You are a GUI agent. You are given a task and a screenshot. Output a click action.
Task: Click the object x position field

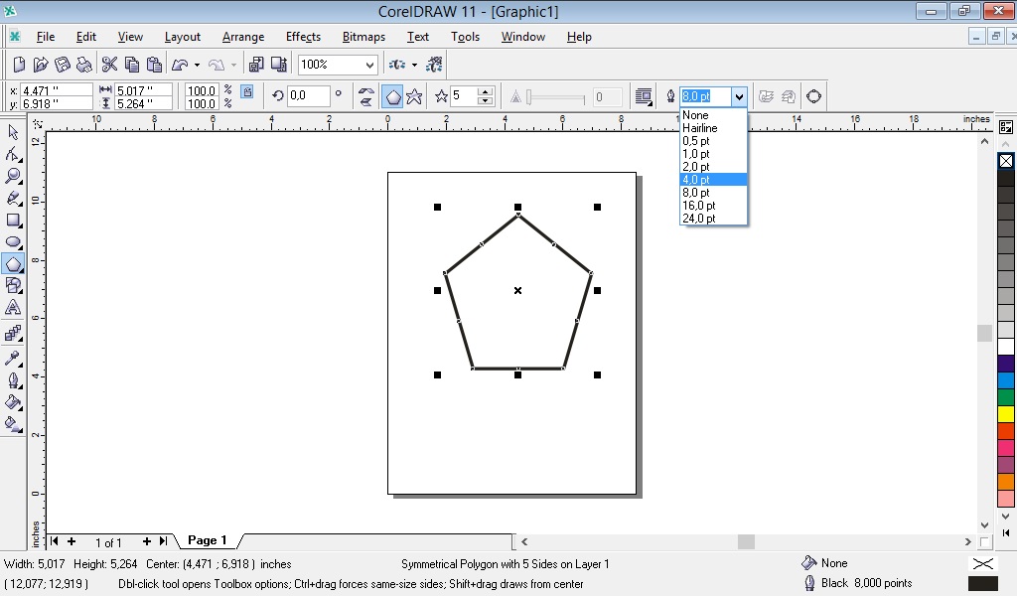point(57,90)
